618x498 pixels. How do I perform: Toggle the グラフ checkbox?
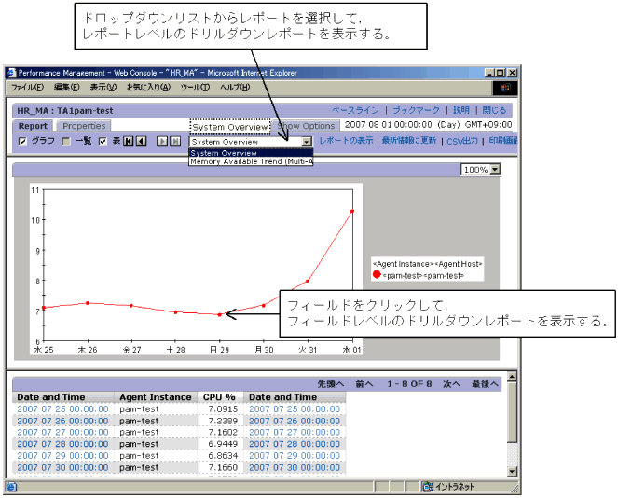point(23,141)
